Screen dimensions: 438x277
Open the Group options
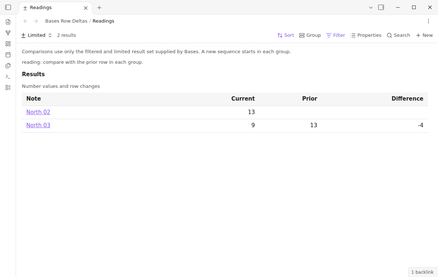pos(310,35)
